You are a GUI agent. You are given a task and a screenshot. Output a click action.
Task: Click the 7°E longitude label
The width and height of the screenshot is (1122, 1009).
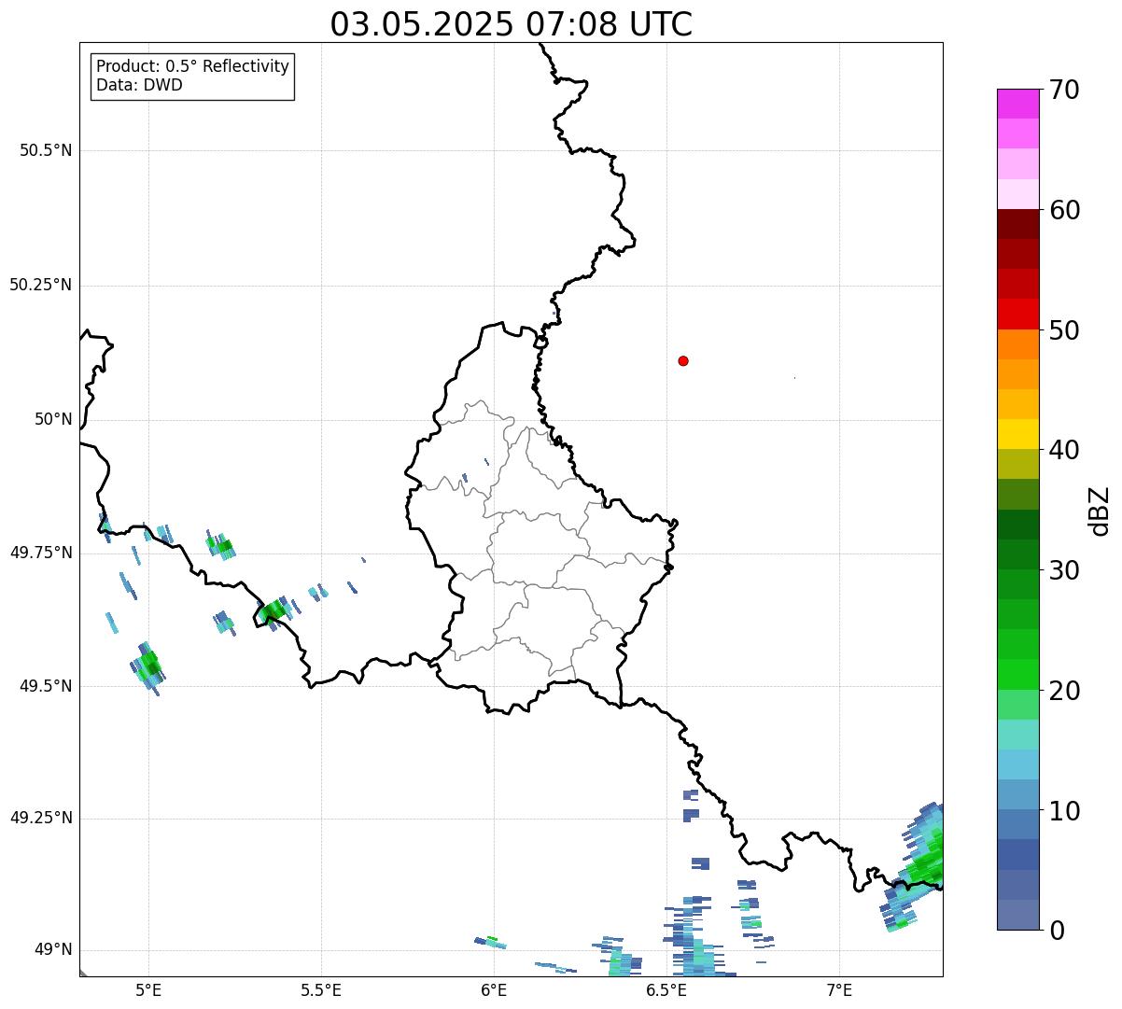[840, 989]
